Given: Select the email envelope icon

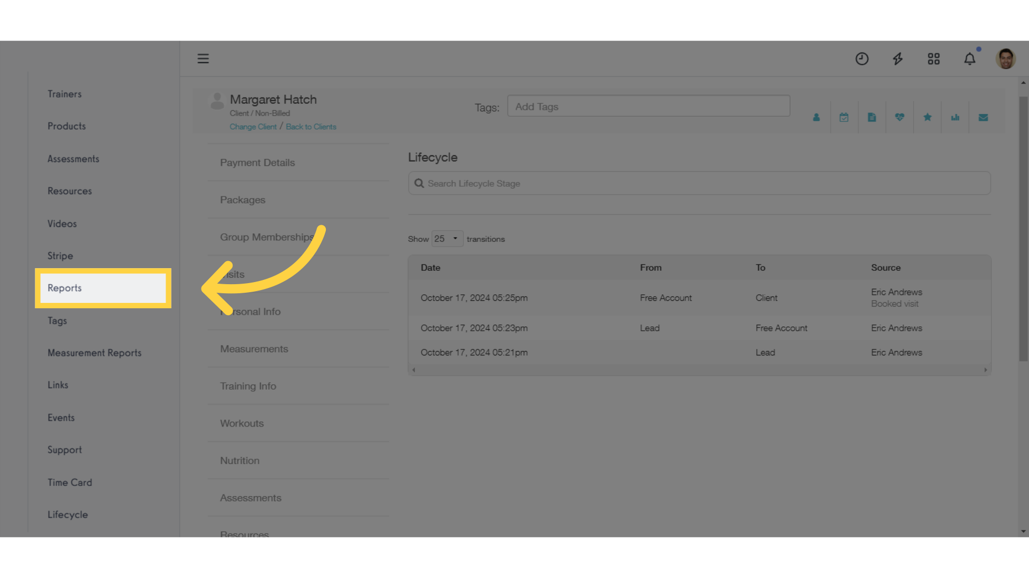Looking at the screenshot, I should pyautogui.click(x=983, y=117).
